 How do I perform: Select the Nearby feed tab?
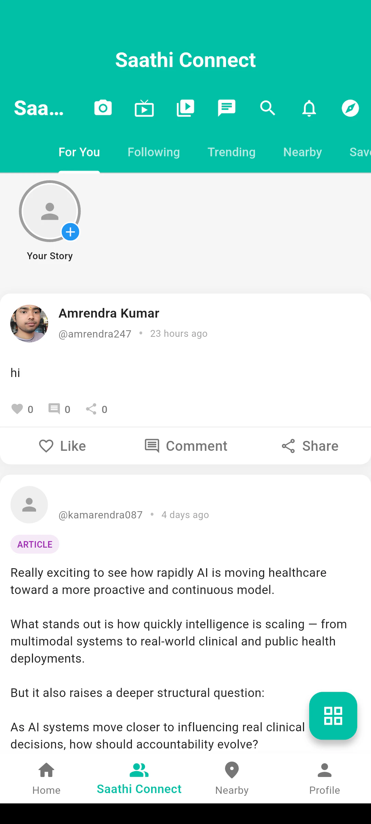click(x=302, y=152)
